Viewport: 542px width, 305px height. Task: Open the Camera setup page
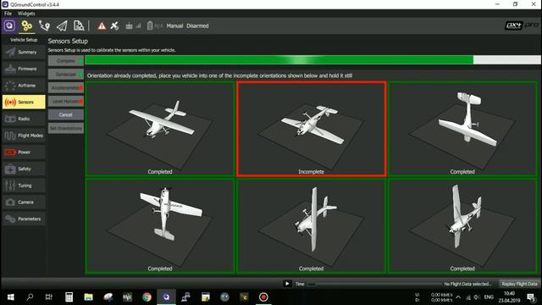tap(24, 202)
